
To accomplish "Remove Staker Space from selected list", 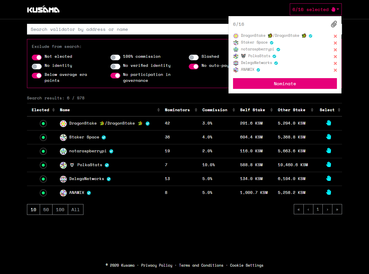I will click(x=335, y=43).
